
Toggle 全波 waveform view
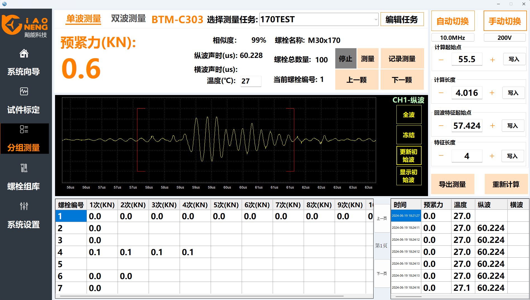(409, 114)
